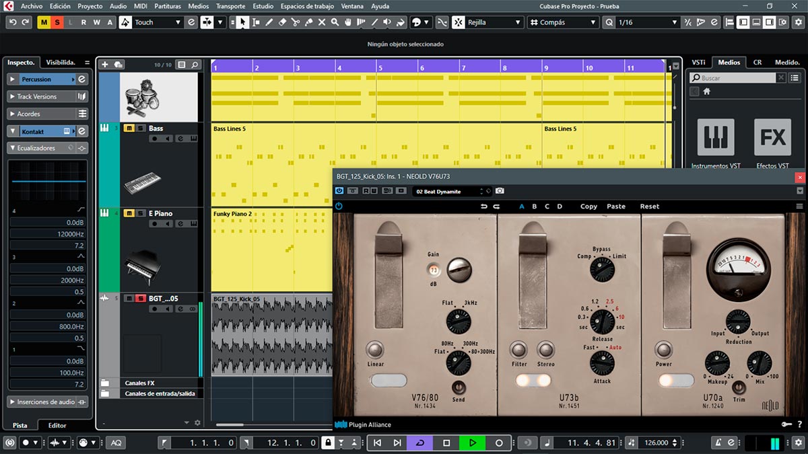Expand the Track Versions inspector section
The image size is (808, 454).
pos(48,96)
